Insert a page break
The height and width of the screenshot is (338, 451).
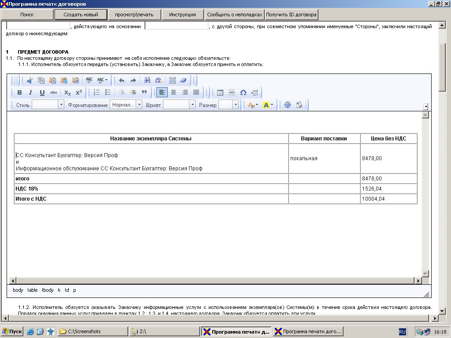255,92
